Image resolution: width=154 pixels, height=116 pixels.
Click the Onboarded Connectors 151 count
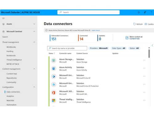coord(54,39)
